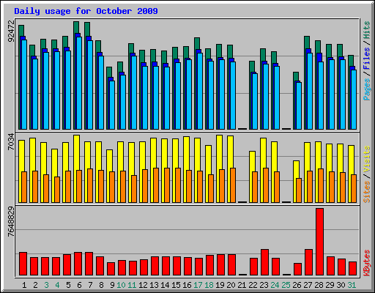The image size is (375, 293).
Task: Click the Files legend label
Action: tap(366, 59)
